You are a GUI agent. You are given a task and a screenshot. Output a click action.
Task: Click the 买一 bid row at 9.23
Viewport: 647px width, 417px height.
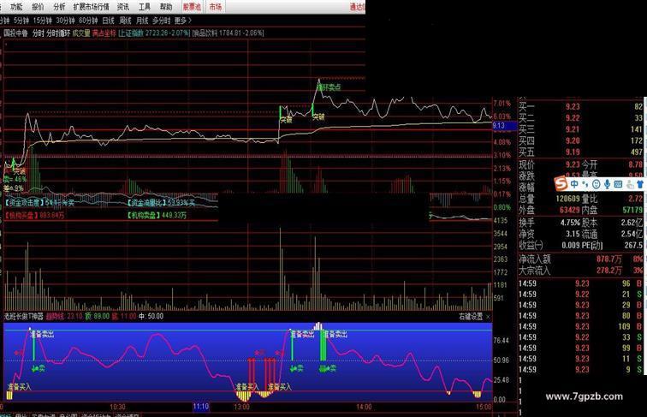point(580,106)
